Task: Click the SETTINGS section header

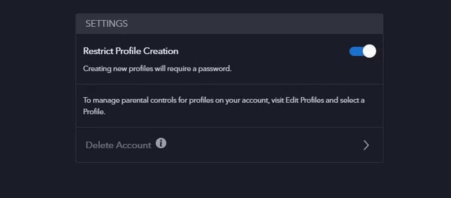Action: pos(106,24)
